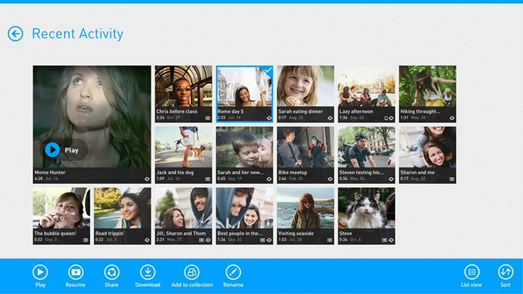This screenshot has height=294, width=523.
Task: Open the Visiting seaside video
Action: coord(306,216)
